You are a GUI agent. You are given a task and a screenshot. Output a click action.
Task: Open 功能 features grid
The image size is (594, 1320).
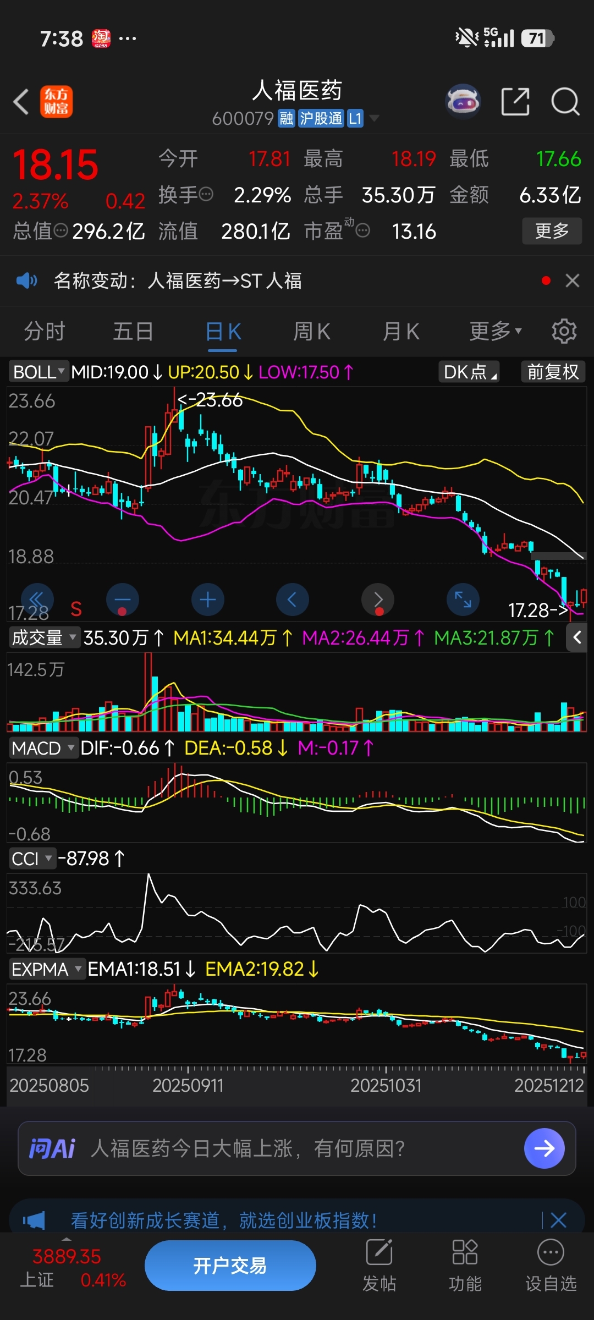[465, 1266]
